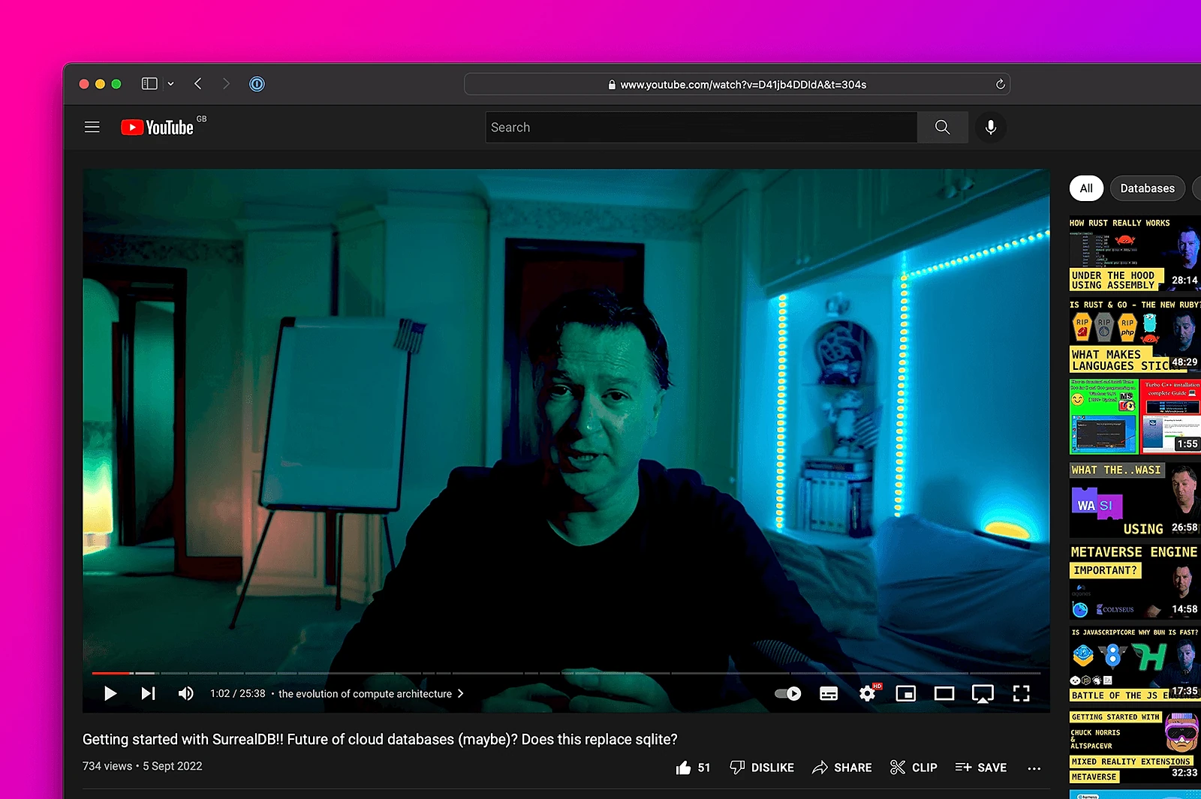The width and height of the screenshot is (1201, 799).
Task: Mute the video volume
Action: click(185, 693)
